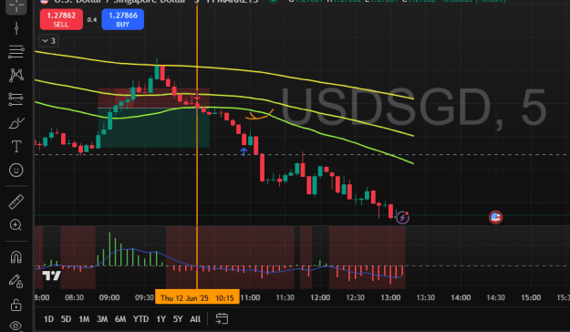Set chart range to 5D
Viewport: 570px width, 332px height.
click(66, 319)
